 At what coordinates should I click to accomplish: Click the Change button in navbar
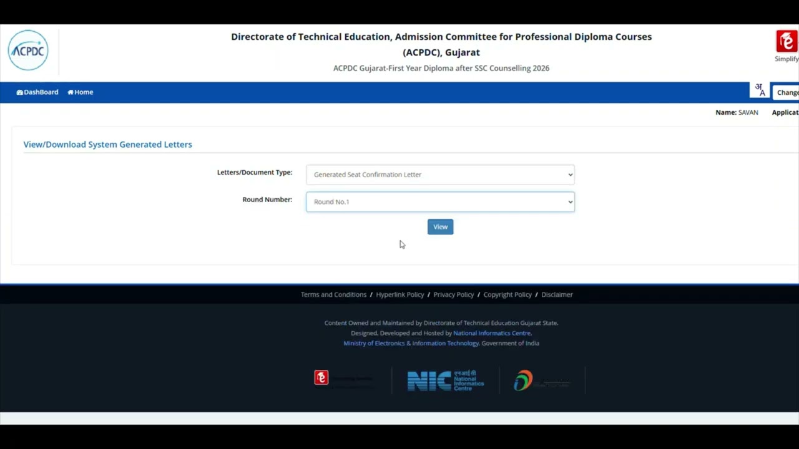pyautogui.click(x=787, y=92)
